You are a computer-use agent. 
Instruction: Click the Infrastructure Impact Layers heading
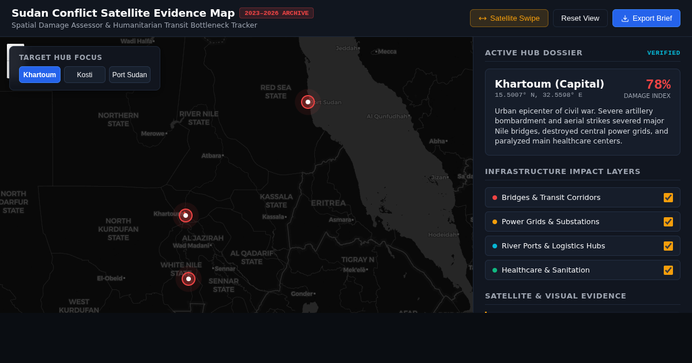click(563, 171)
